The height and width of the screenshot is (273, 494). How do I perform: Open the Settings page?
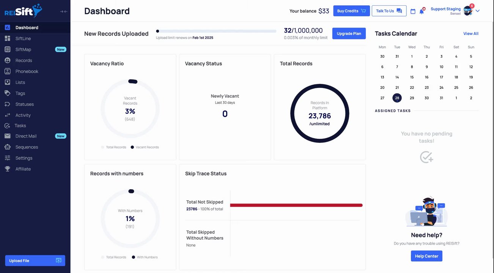point(35,158)
